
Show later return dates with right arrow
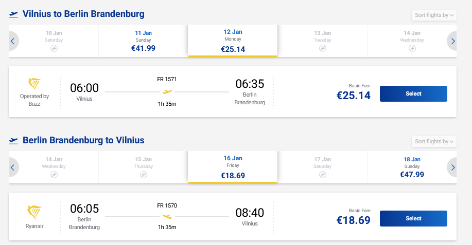452,167
